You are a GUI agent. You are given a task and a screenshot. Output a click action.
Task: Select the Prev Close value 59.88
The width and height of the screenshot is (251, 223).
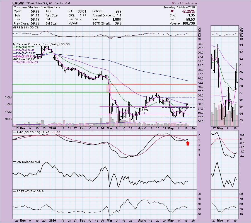click(35, 23)
